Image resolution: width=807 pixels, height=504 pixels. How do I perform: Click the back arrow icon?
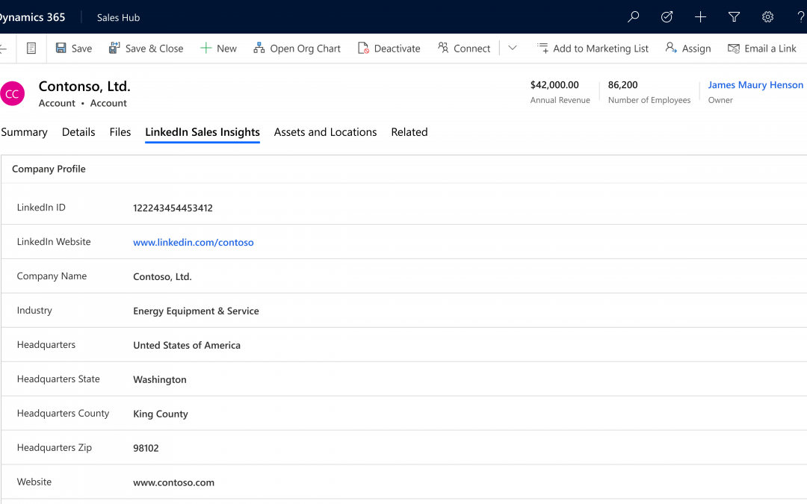[3, 49]
